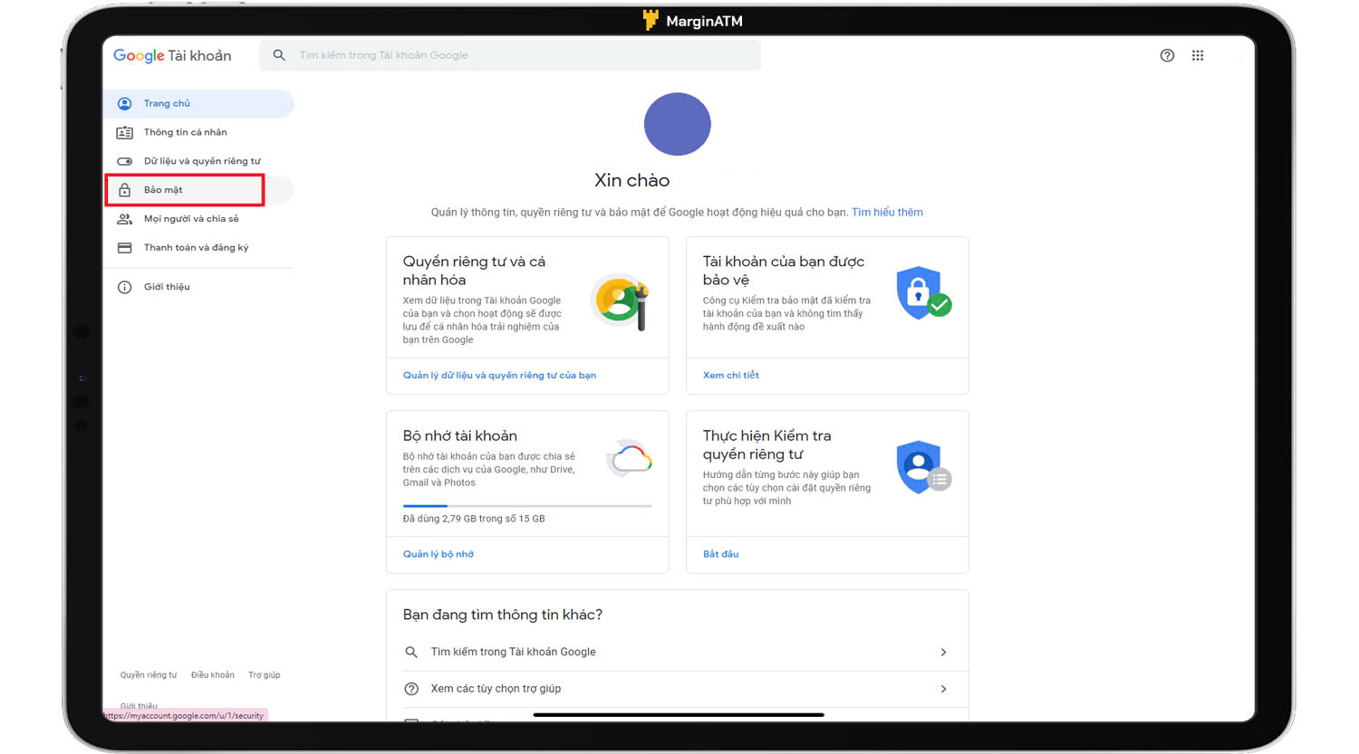Open Giới thiệu in the sidebar
This screenshot has height=754, width=1359.
[x=198, y=287]
